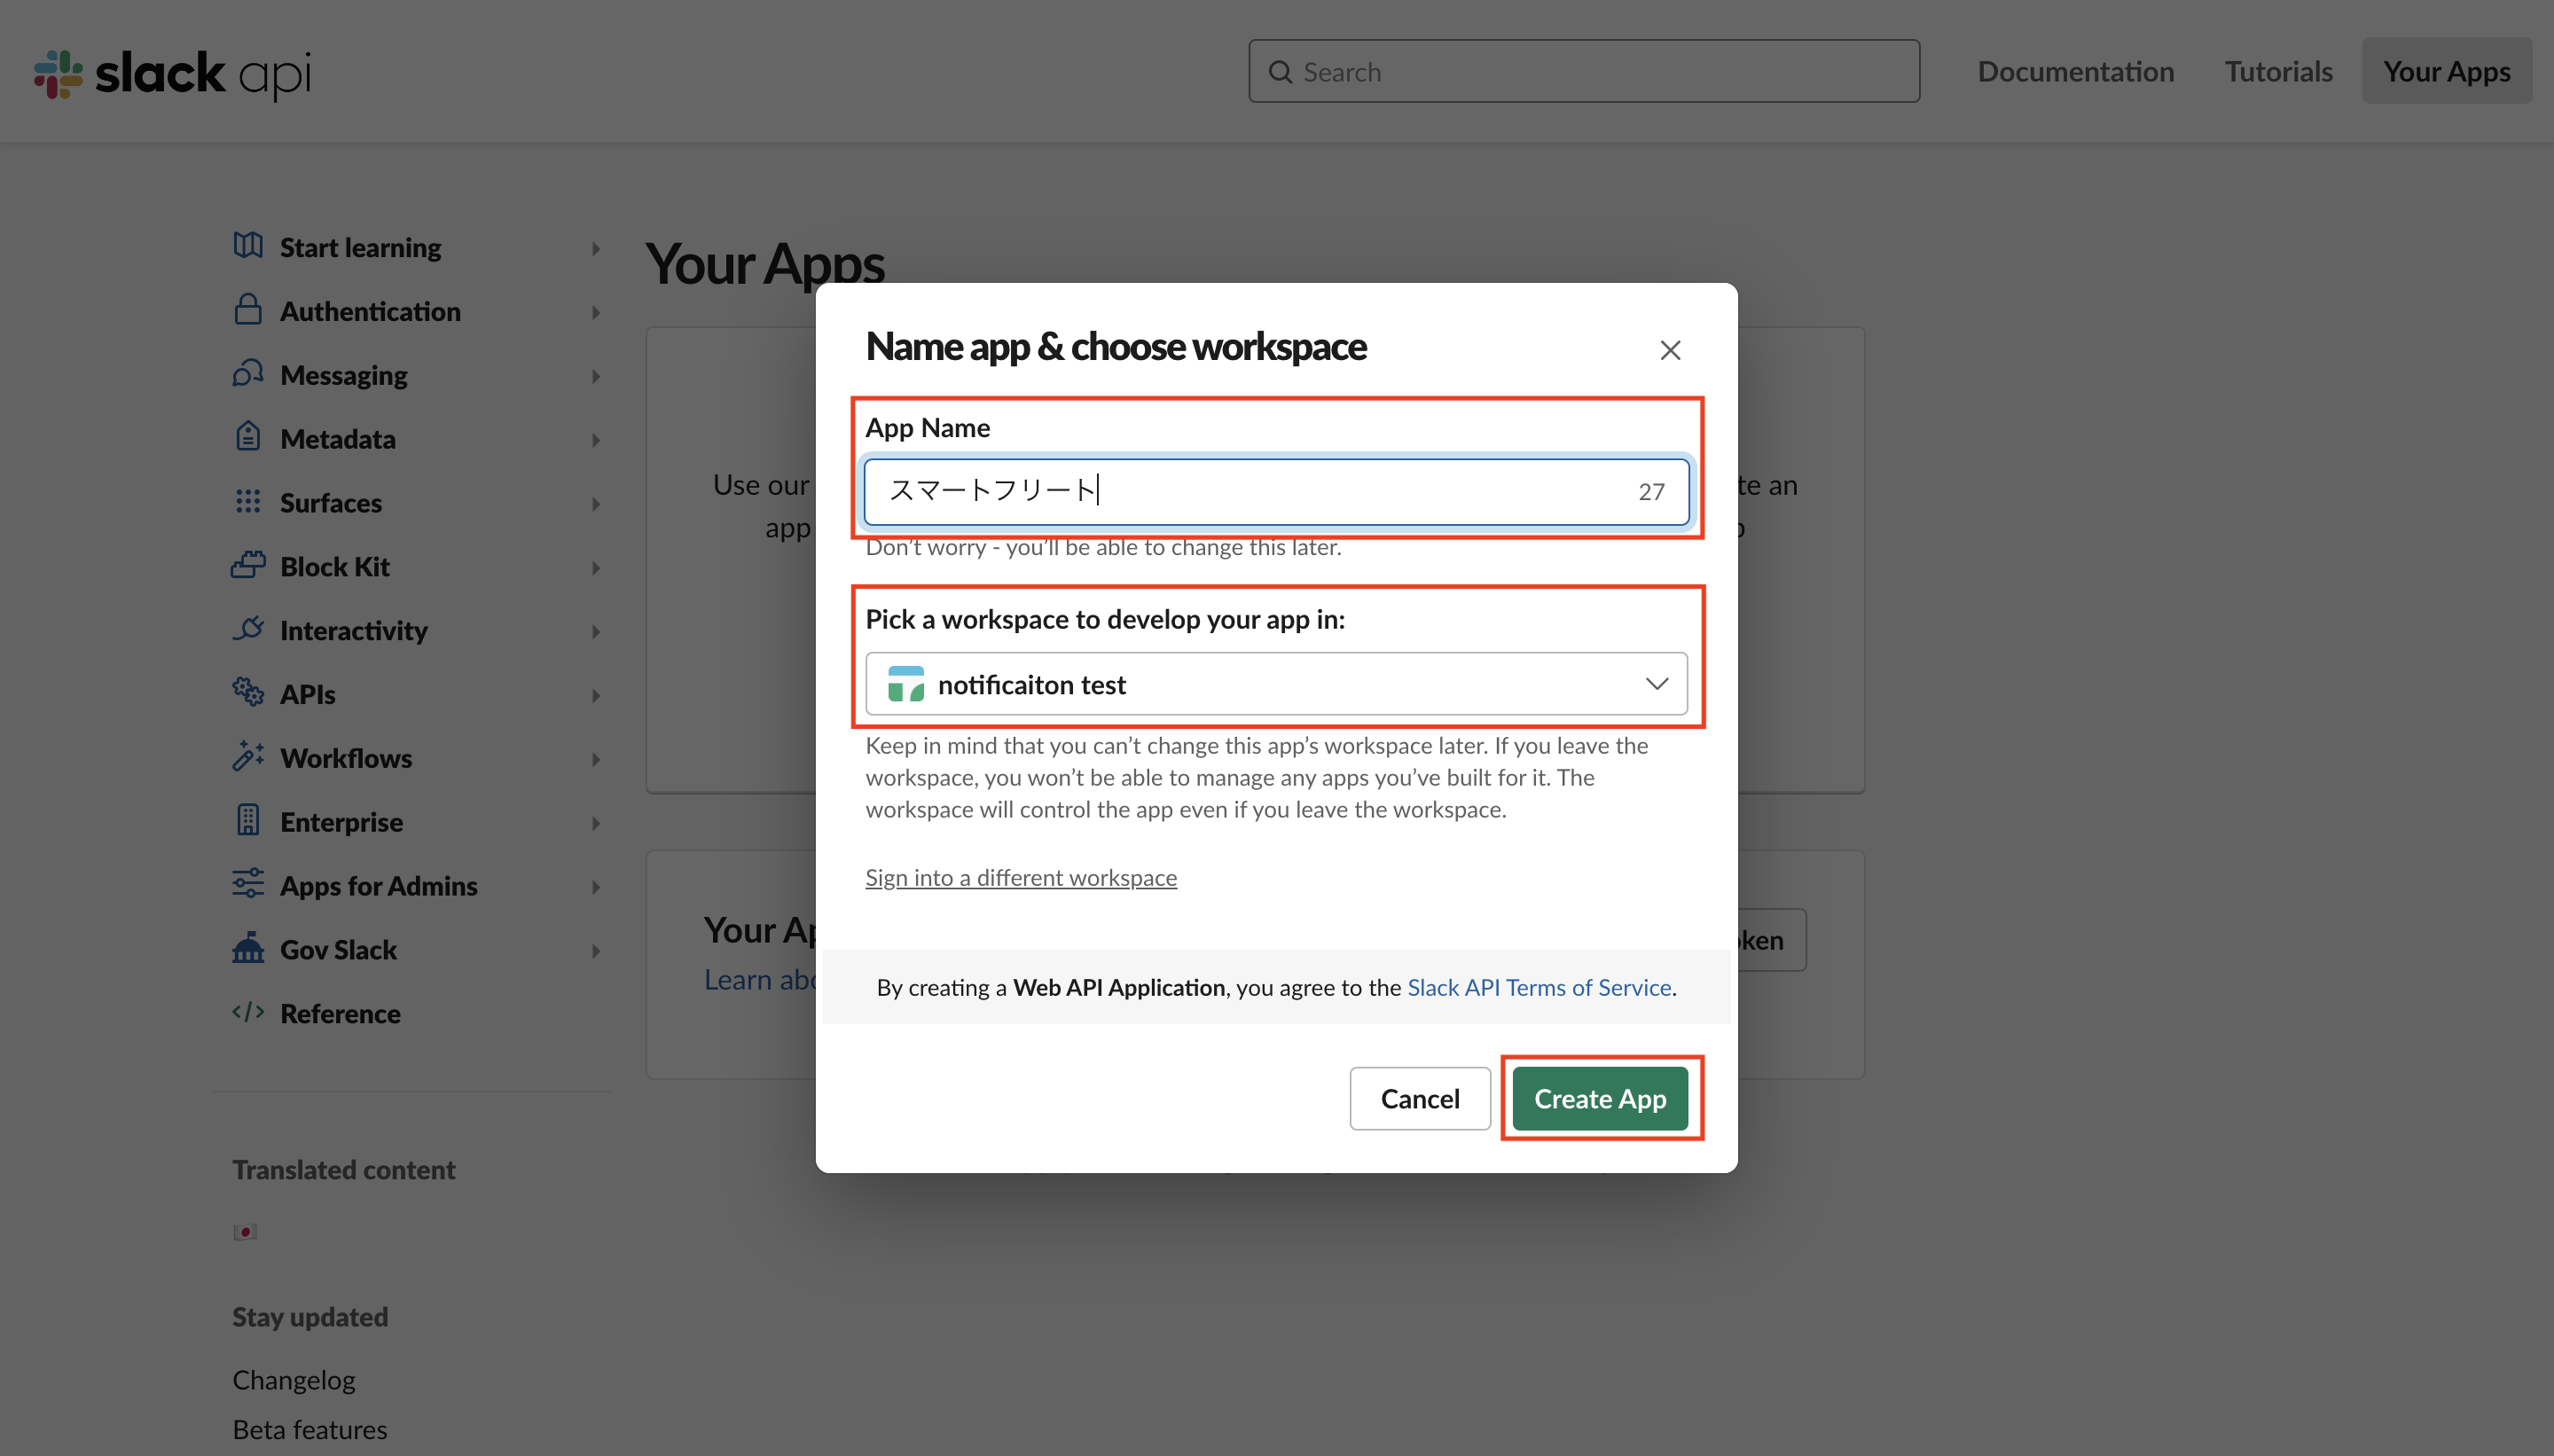Click the Cancel button

pyautogui.click(x=1419, y=1098)
